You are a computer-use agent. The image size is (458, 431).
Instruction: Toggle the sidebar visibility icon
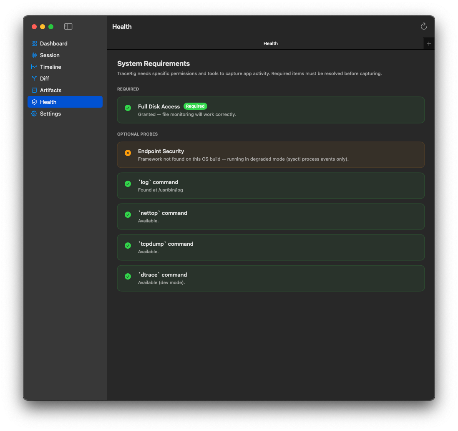pos(68,26)
